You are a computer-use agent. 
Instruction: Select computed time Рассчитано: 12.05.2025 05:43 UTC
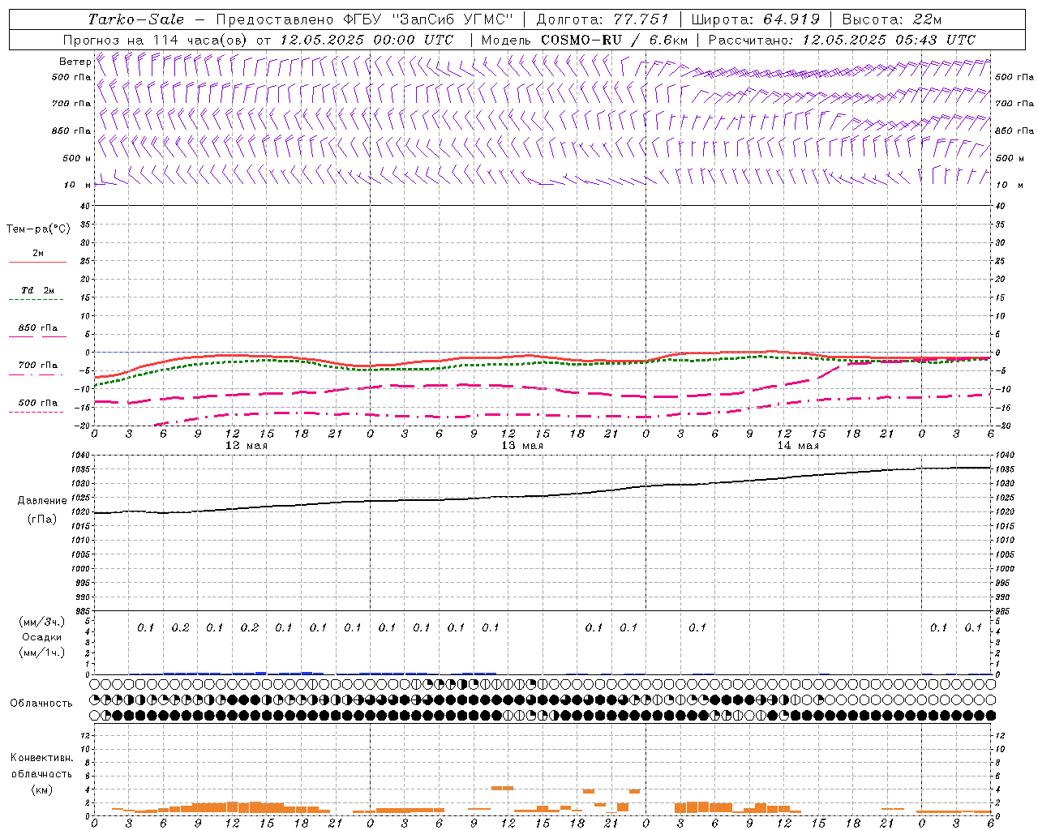point(842,40)
